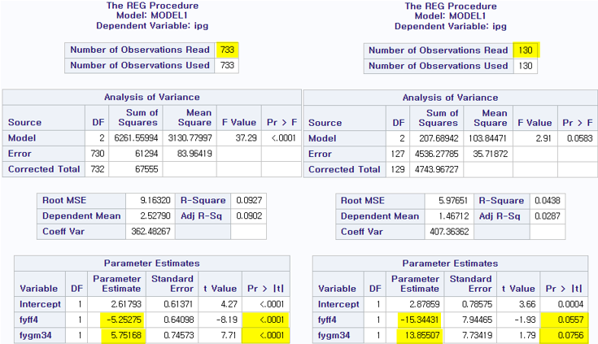Select left Corrected Total DF 732
Screen dimensions: 598x344
coord(98,169)
